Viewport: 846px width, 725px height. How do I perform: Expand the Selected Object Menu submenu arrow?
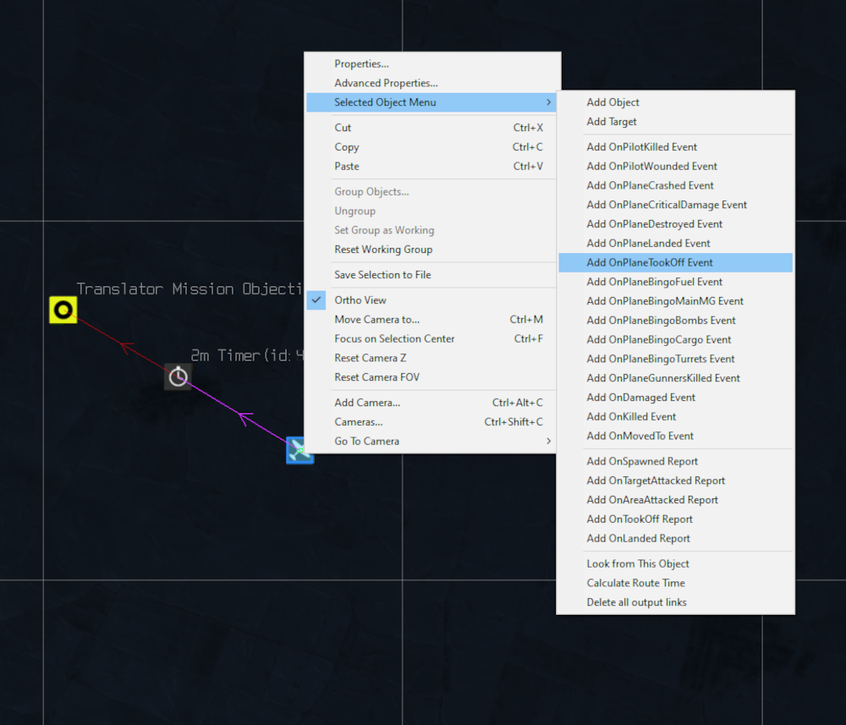pos(548,102)
